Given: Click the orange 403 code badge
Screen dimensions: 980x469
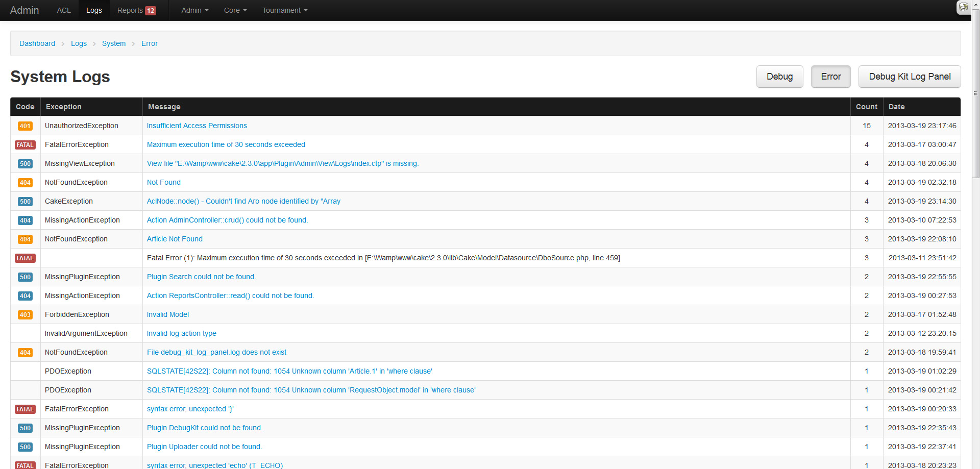Looking at the screenshot, I should (25, 315).
